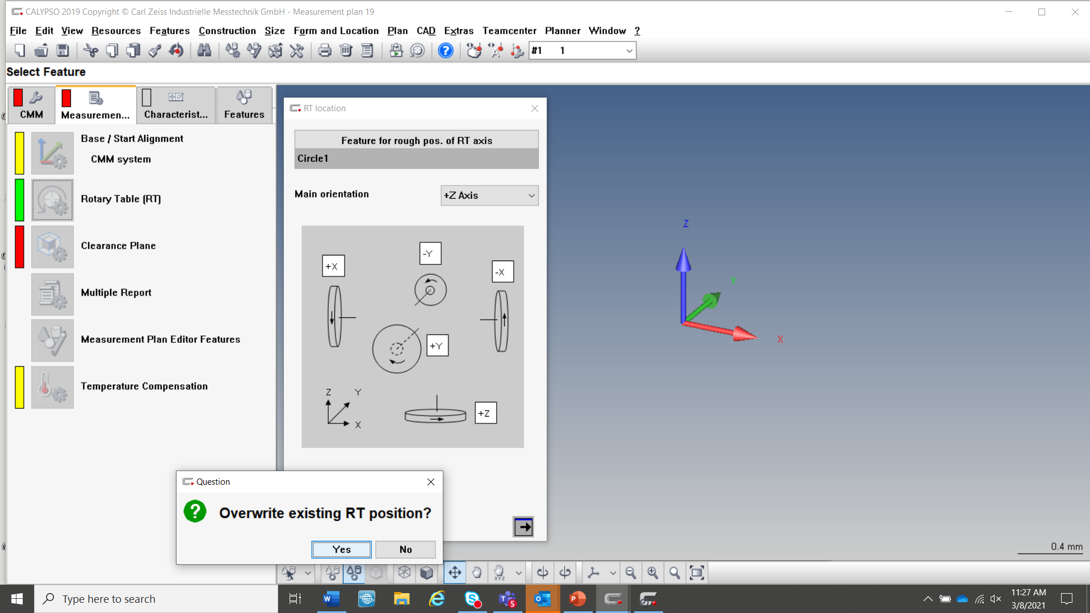Click the fit view to window icon
The image size is (1090, 613).
tap(697, 572)
